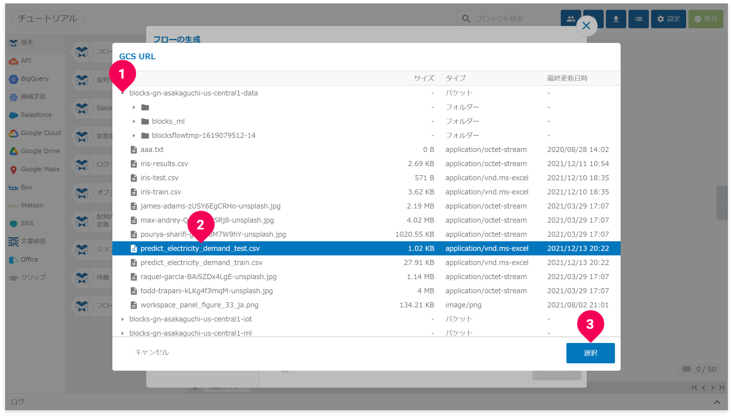Click the 2021/12/11 10:54 date cell
This screenshot has width=733, height=417.
tap(578, 164)
